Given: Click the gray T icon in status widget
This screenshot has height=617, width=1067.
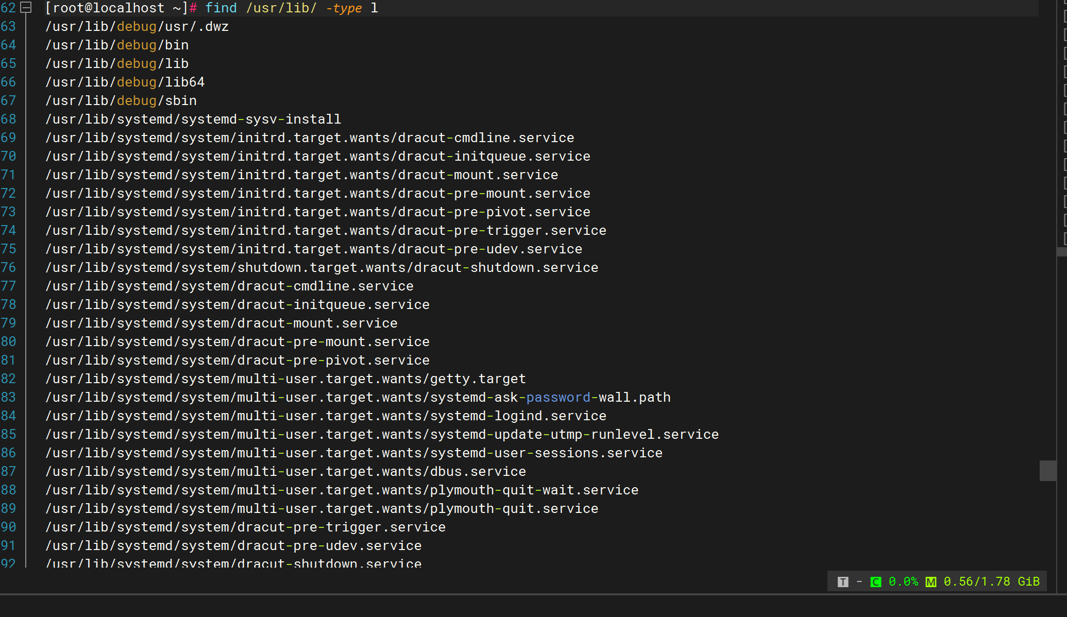Looking at the screenshot, I should tap(843, 582).
